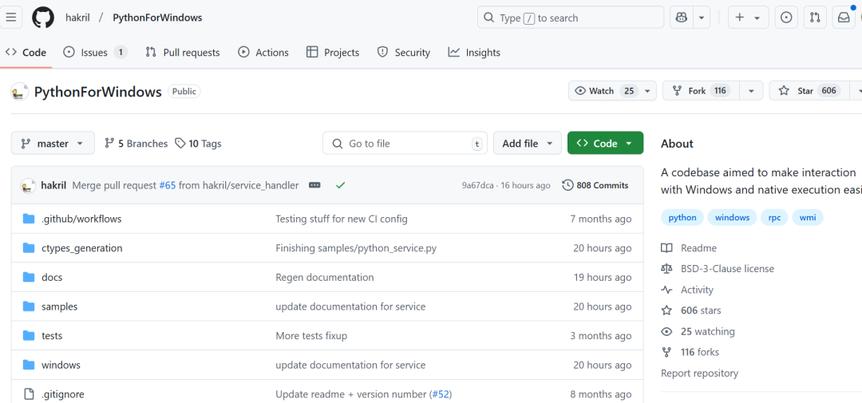
Task: Open the notifications inbox icon
Action: tap(844, 18)
